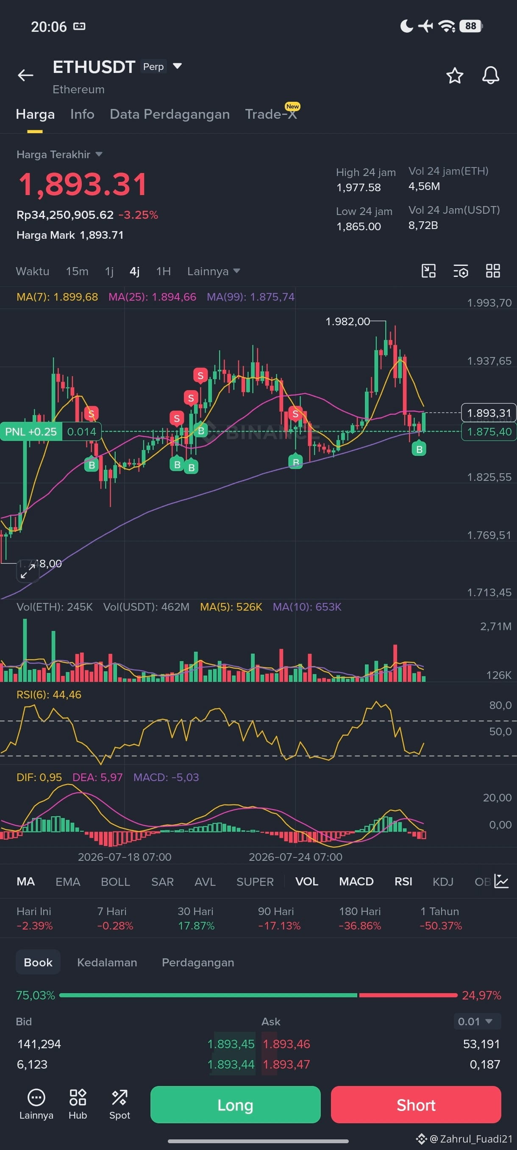Open chart settings list icon
This screenshot has width=517, height=1150.
point(460,271)
